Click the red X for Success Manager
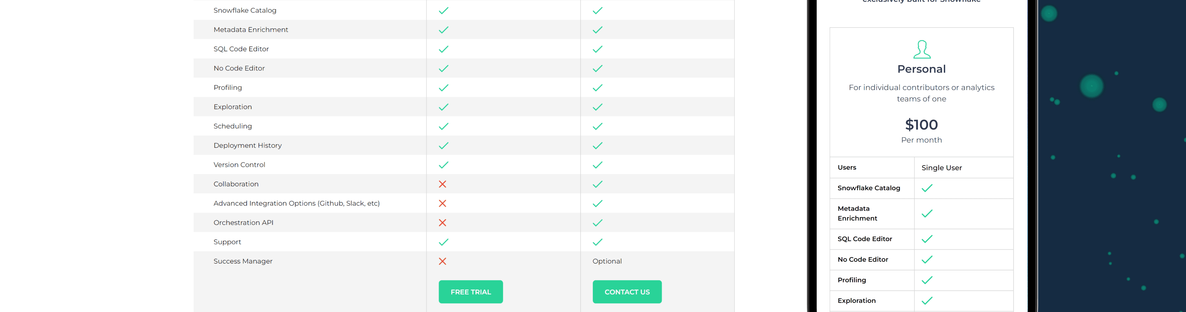 pyautogui.click(x=443, y=261)
